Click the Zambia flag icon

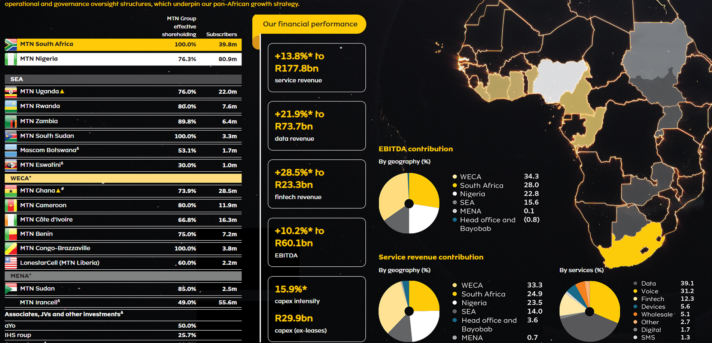[x=11, y=122]
